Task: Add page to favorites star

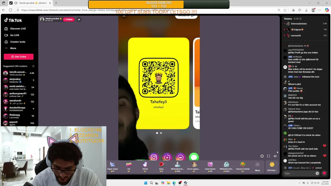Action: pos(285,10)
